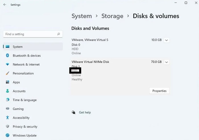Click the Bluetooth & devices icon
This screenshot has height=140, width=199.
click(7, 56)
